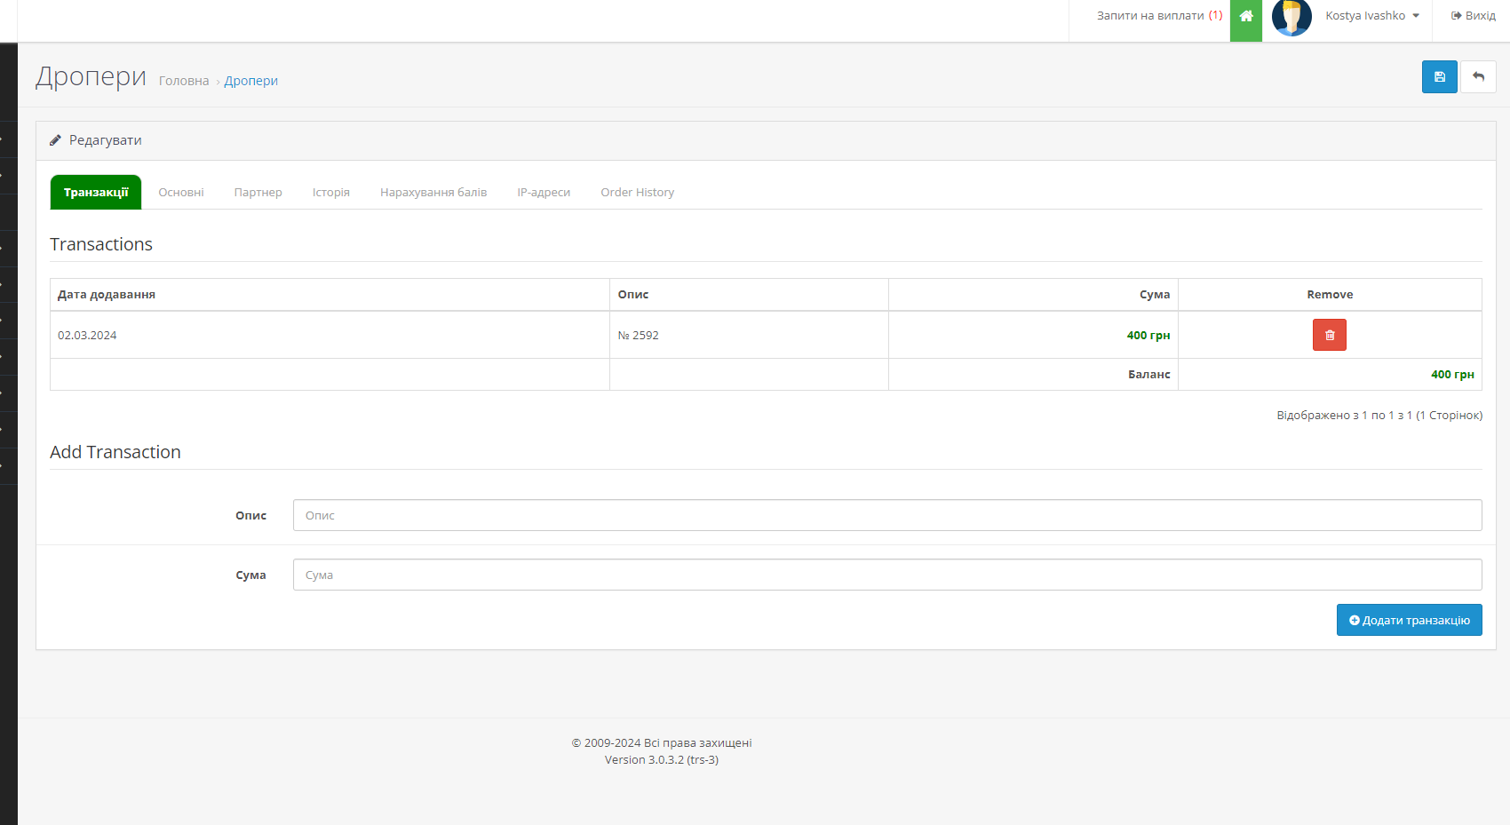Click the Вихід logout link
1510x825 pixels.
1473,16
